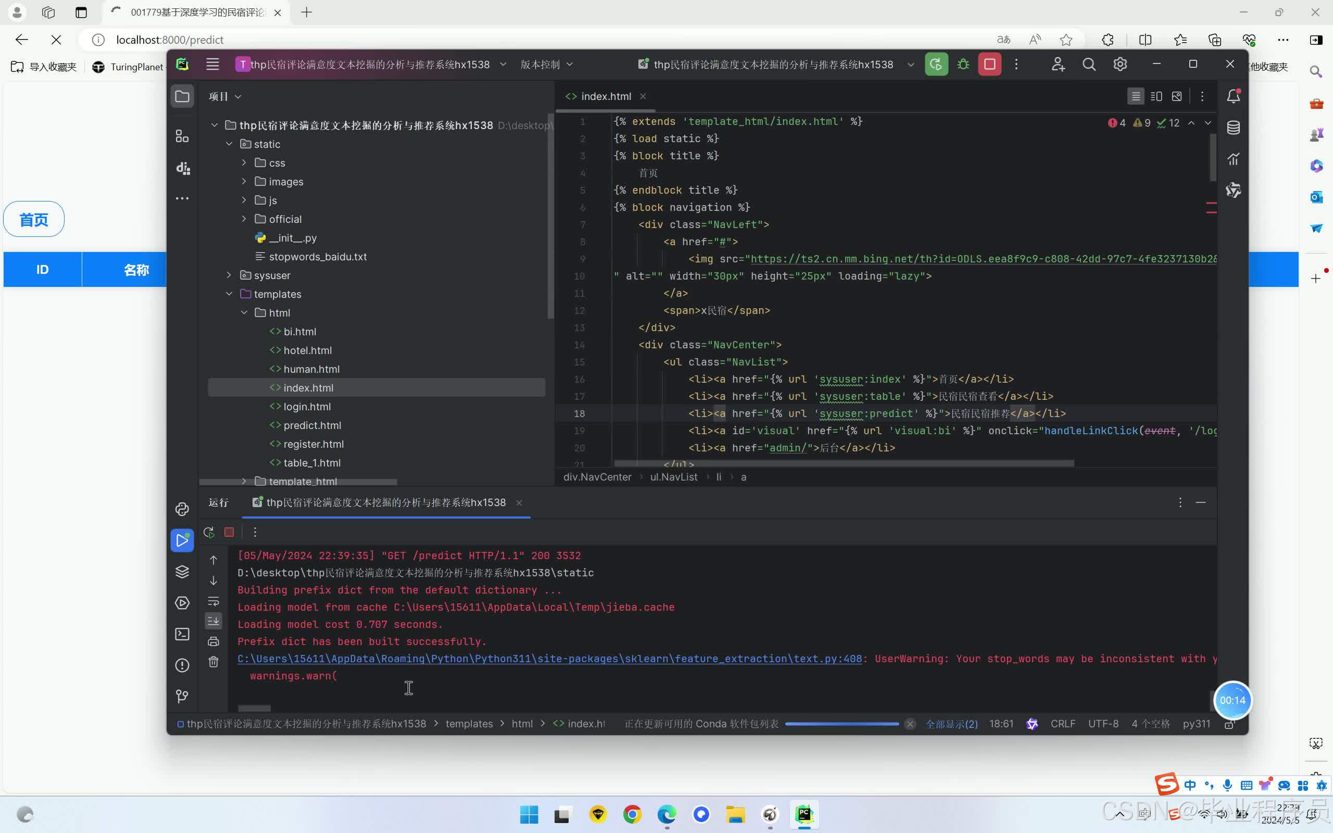Click the 首页 button on the webpage

tap(34, 219)
